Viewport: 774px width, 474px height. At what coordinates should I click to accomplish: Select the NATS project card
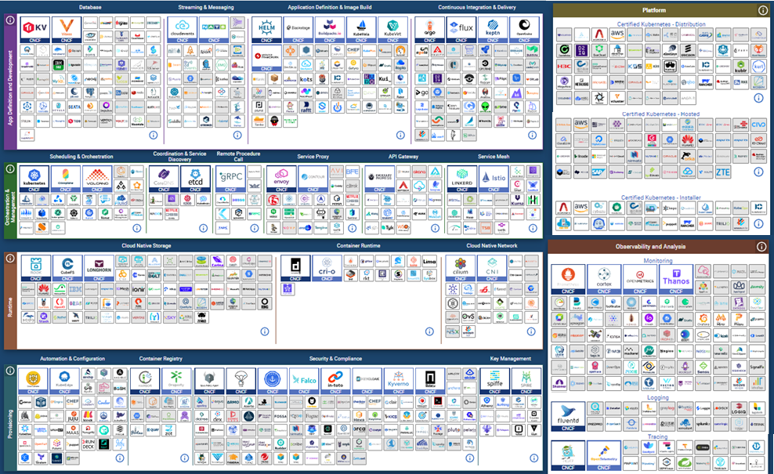(x=214, y=30)
